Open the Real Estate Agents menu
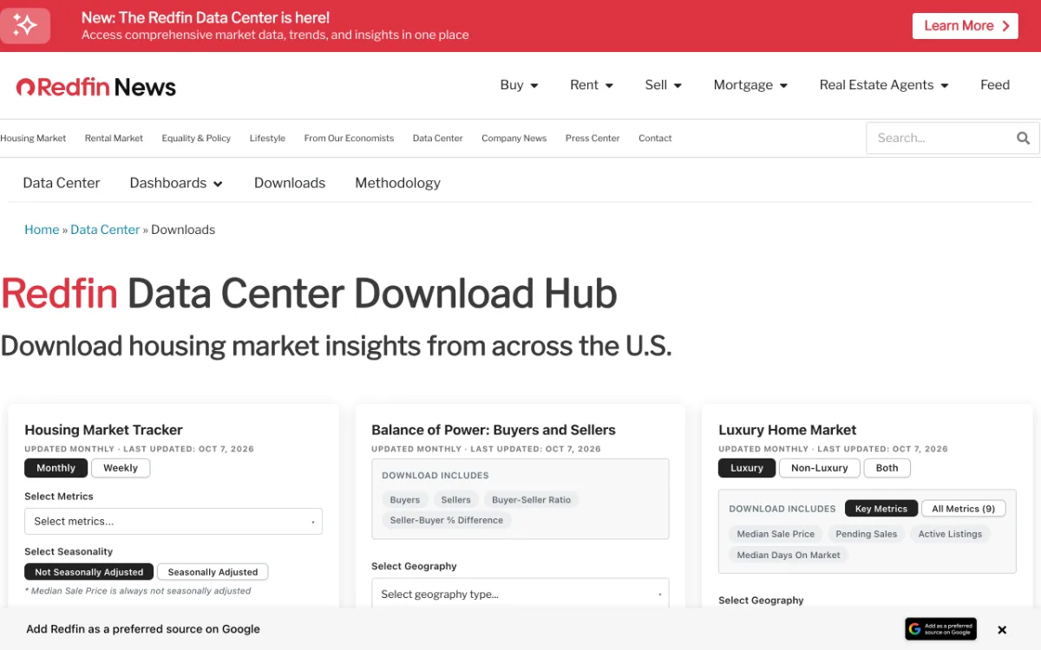Viewport: 1041px width, 650px height. click(x=884, y=85)
